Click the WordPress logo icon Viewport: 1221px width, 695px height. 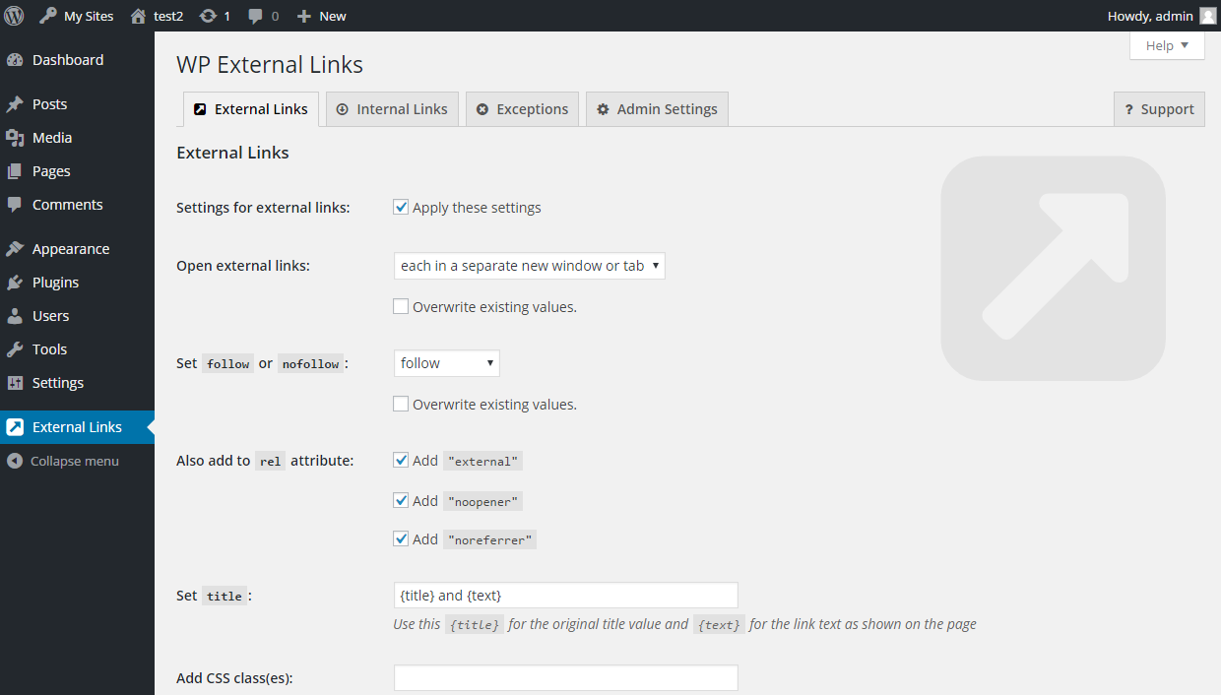[15, 16]
